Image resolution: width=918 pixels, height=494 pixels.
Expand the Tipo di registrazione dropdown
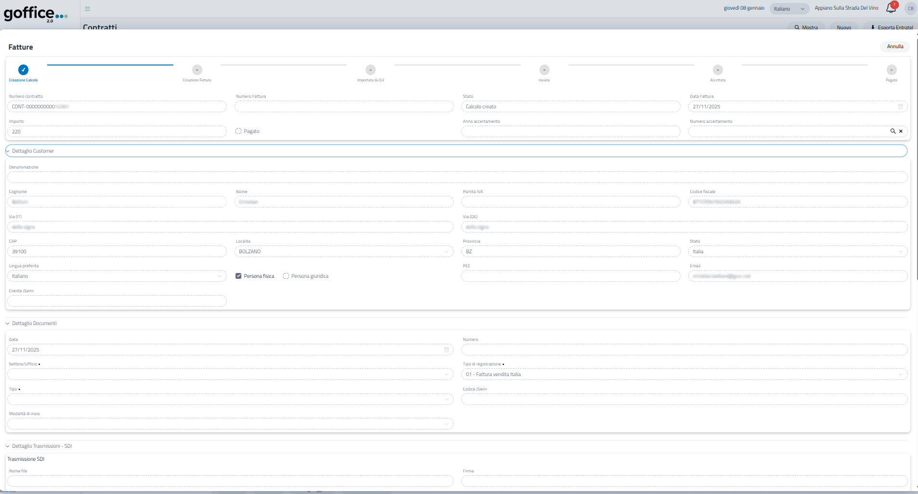[900, 375]
